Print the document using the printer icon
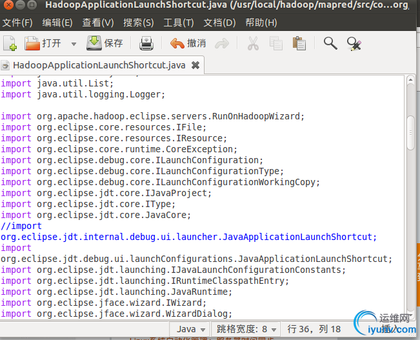 (x=146, y=43)
